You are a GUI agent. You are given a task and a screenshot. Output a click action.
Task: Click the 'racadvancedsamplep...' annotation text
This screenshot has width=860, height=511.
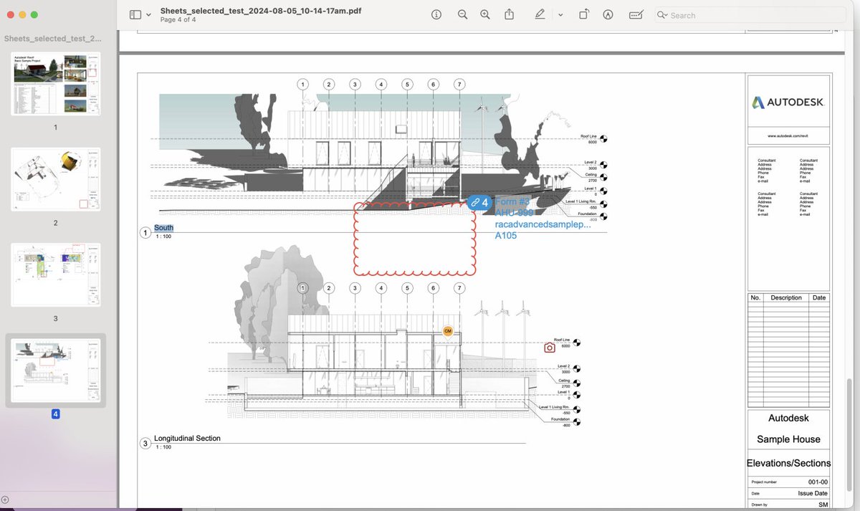(543, 224)
